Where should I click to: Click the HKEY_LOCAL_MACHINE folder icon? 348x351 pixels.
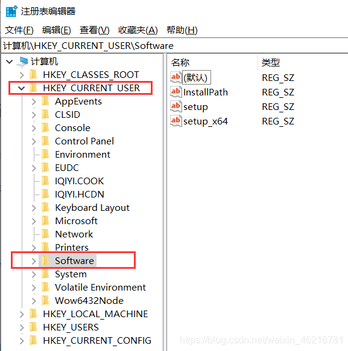click(34, 314)
